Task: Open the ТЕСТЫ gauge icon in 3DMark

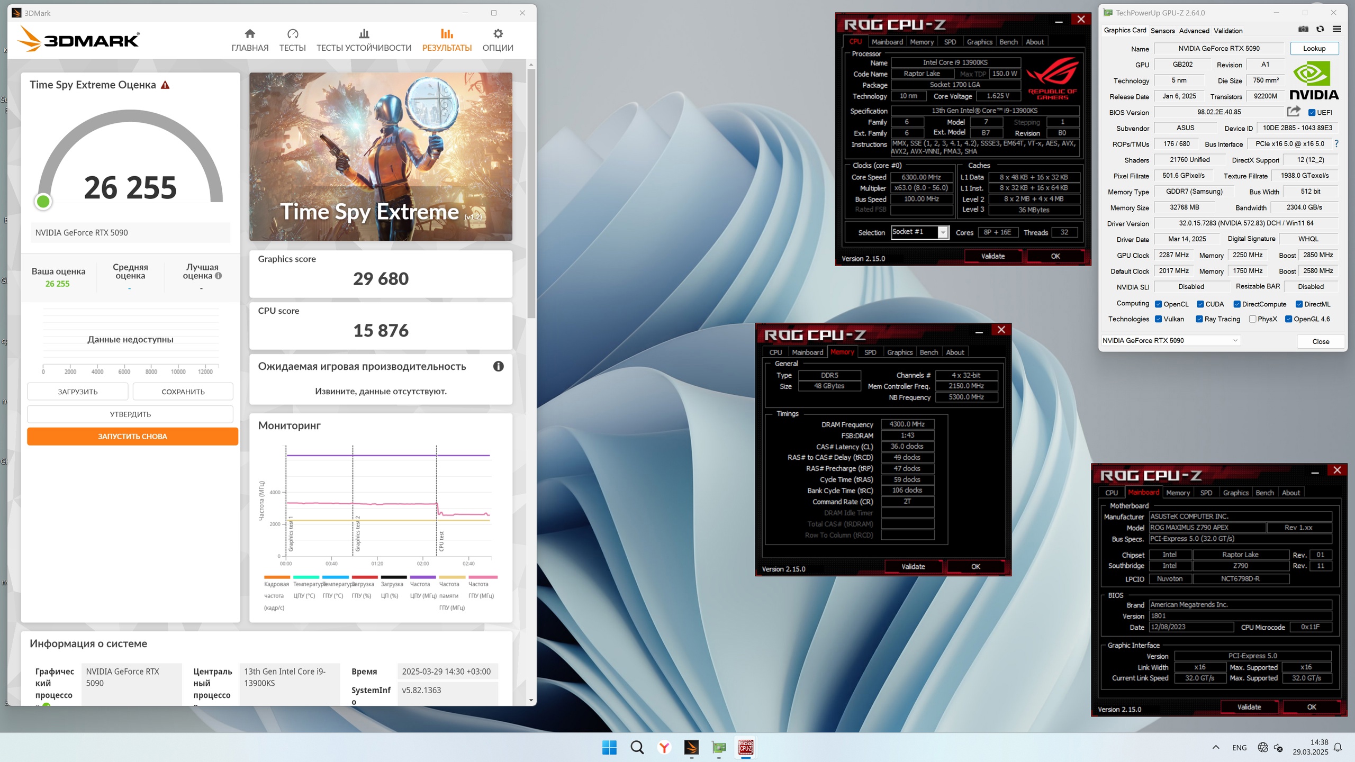Action: 292,34
